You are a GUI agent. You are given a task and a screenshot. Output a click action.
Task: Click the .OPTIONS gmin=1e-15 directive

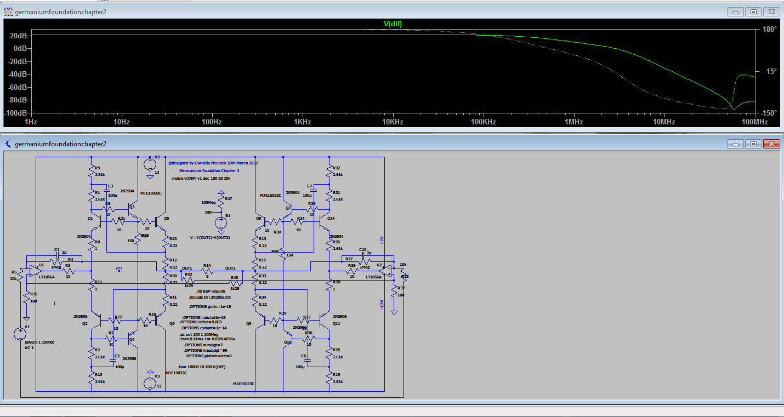click(210, 306)
